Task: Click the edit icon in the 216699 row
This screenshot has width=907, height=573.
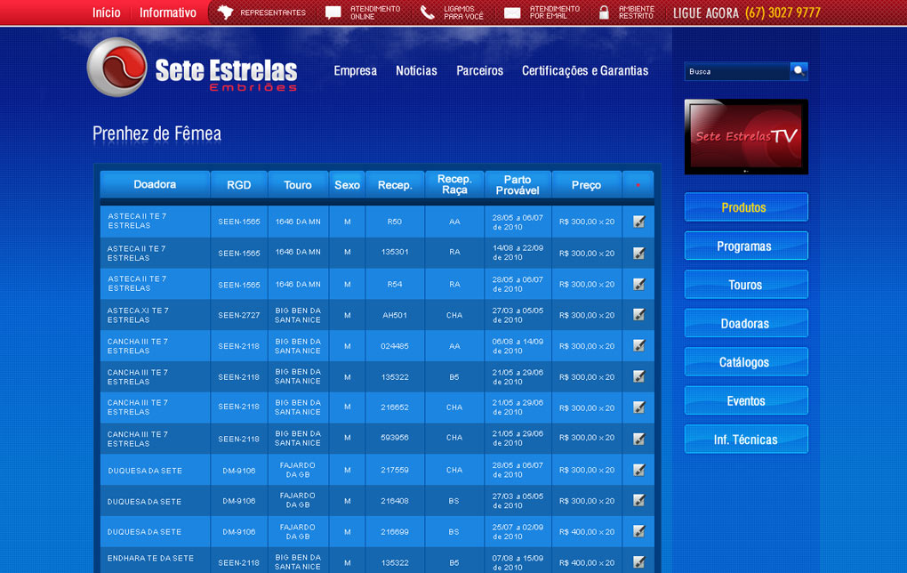Action: point(638,531)
